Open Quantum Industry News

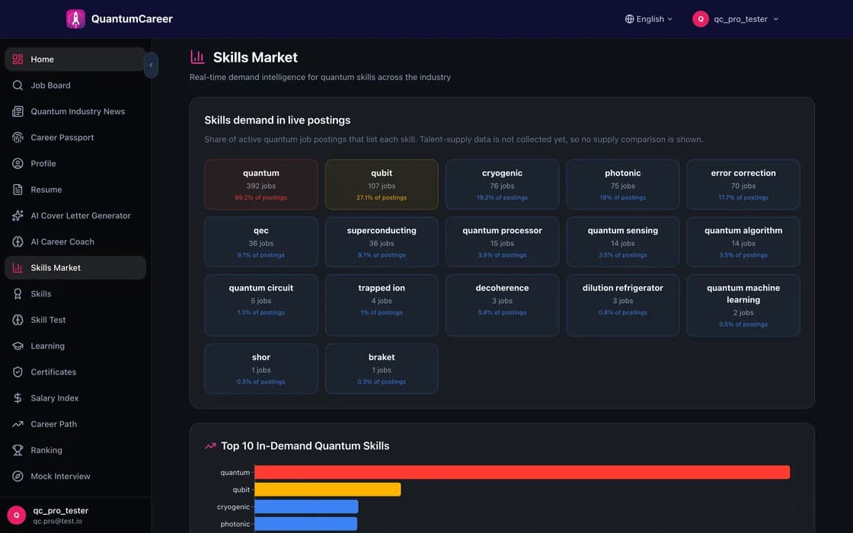click(x=75, y=111)
